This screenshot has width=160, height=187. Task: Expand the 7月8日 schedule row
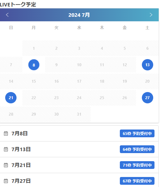coord(79,133)
